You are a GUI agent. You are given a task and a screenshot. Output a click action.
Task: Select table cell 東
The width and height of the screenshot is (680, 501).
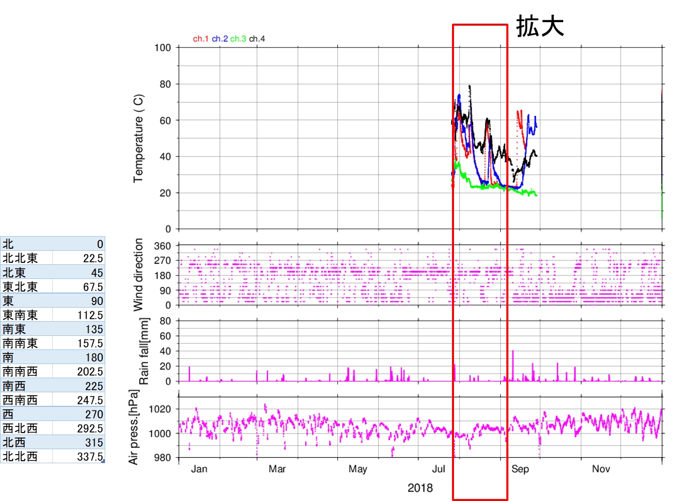point(27,301)
